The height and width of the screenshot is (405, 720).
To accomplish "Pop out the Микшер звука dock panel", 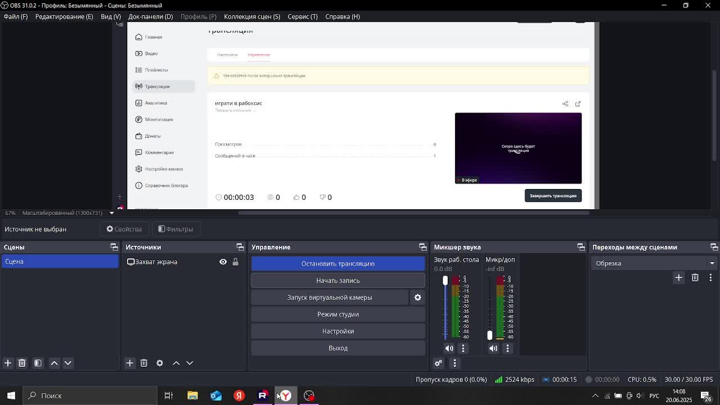I will tap(581, 247).
